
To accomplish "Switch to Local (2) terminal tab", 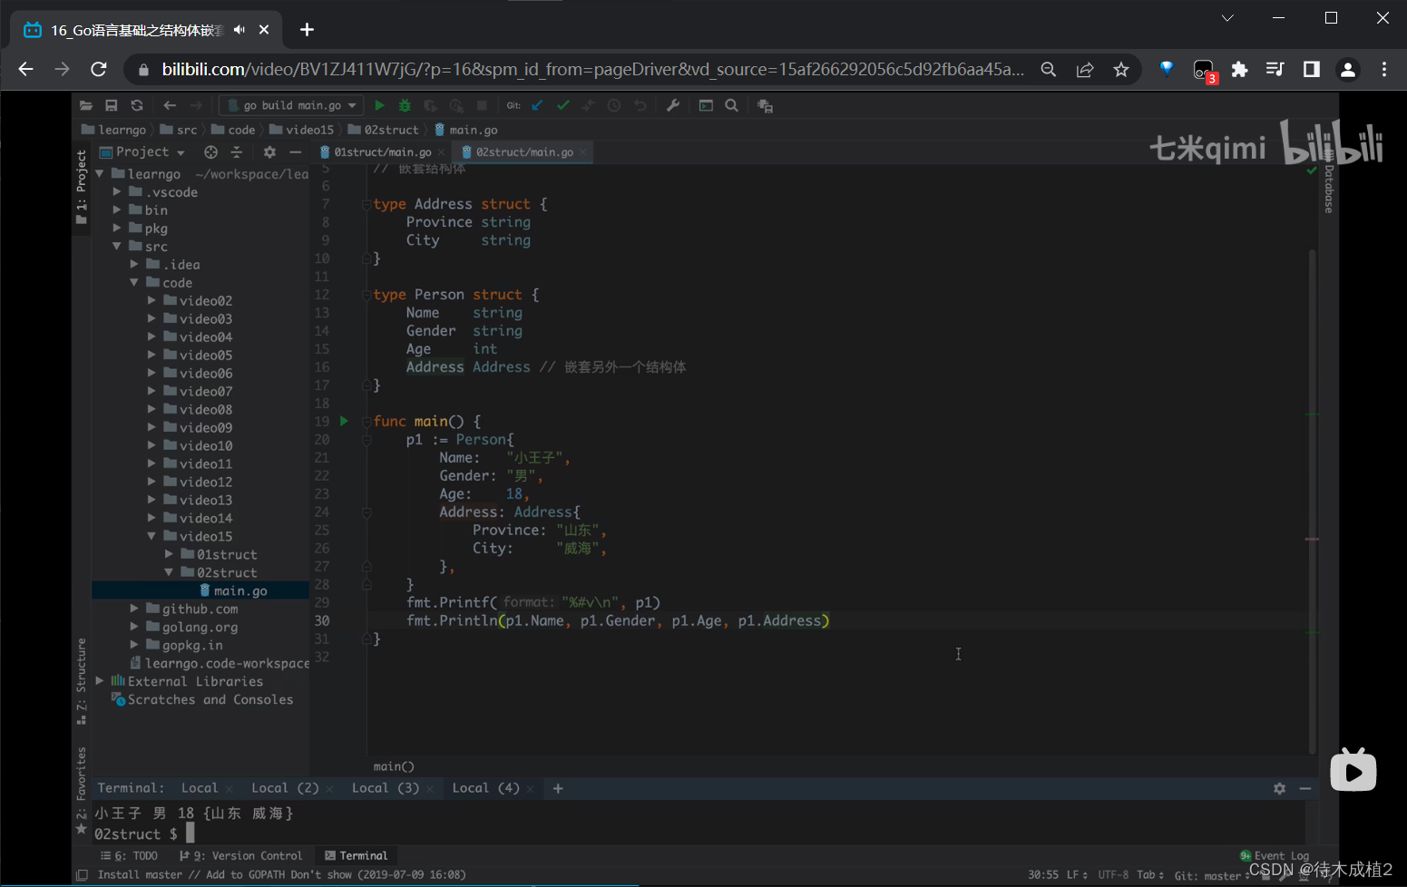I will click(x=286, y=788).
